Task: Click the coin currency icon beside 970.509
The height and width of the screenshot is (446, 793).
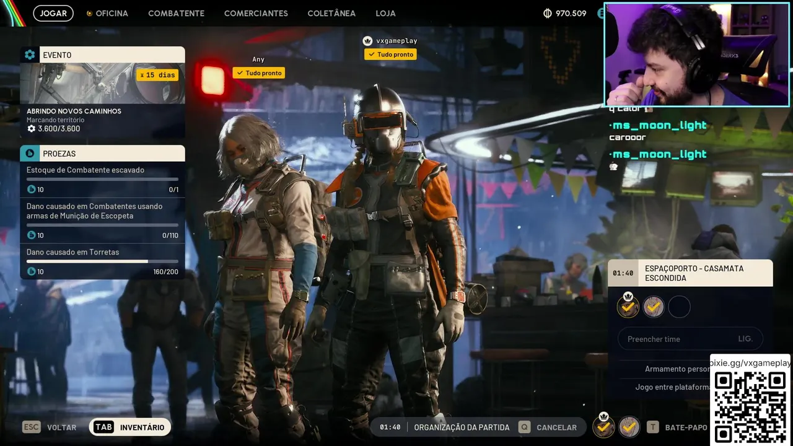Action: [x=547, y=13]
